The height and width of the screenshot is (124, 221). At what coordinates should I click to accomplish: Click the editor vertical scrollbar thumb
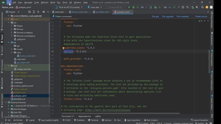209,61
